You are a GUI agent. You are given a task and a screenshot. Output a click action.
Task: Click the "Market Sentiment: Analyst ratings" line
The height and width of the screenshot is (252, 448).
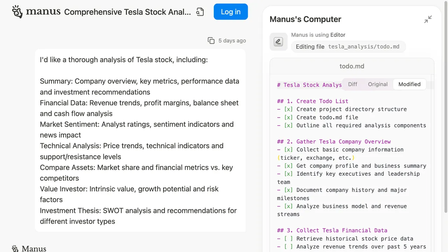pyautogui.click(x=137, y=124)
